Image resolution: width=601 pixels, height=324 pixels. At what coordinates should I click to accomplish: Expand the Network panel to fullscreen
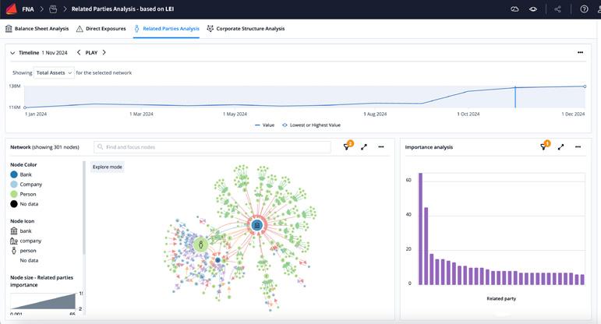(364, 146)
